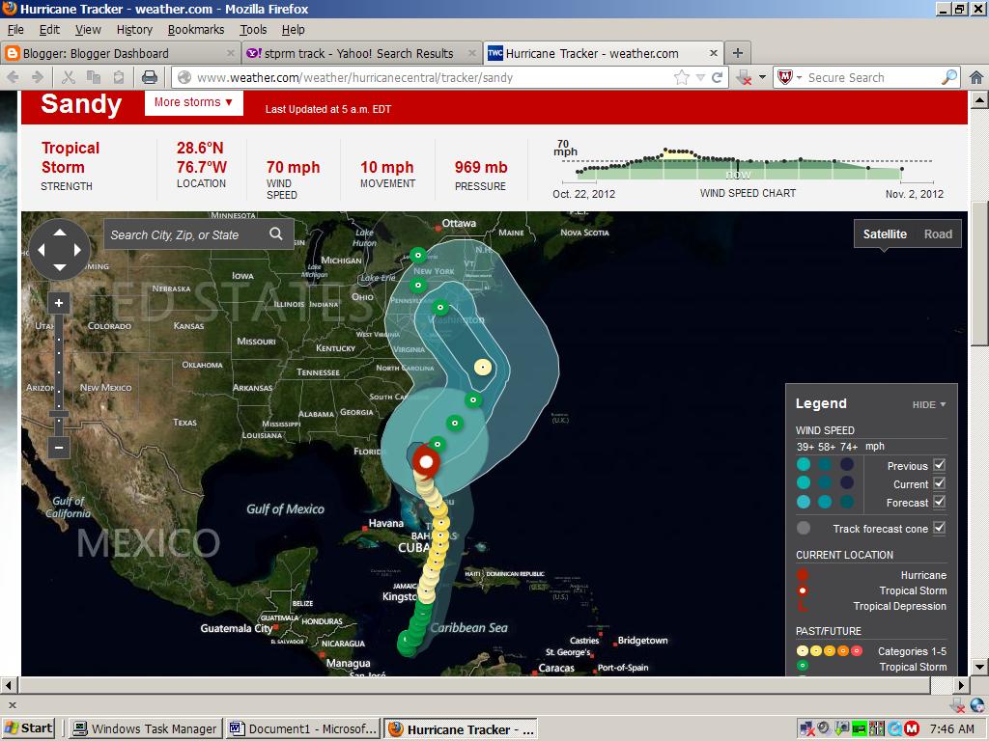The width and height of the screenshot is (989, 741).
Task: Toggle Track forecast cone checkbox
Action: pyautogui.click(x=939, y=528)
